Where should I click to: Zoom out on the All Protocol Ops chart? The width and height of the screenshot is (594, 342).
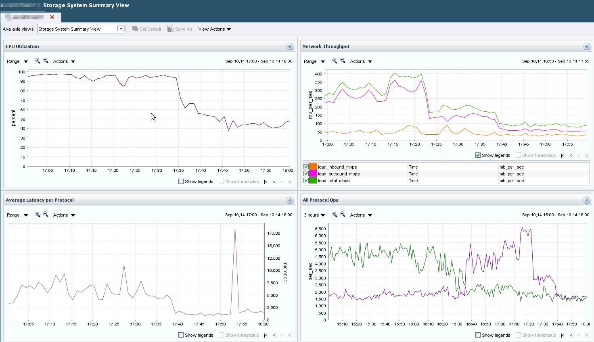point(343,215)
